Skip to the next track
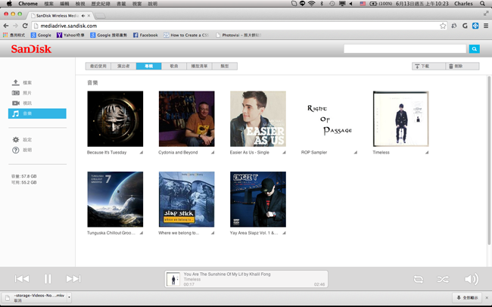This screenshot has height=307, width=492. (73, 279)
